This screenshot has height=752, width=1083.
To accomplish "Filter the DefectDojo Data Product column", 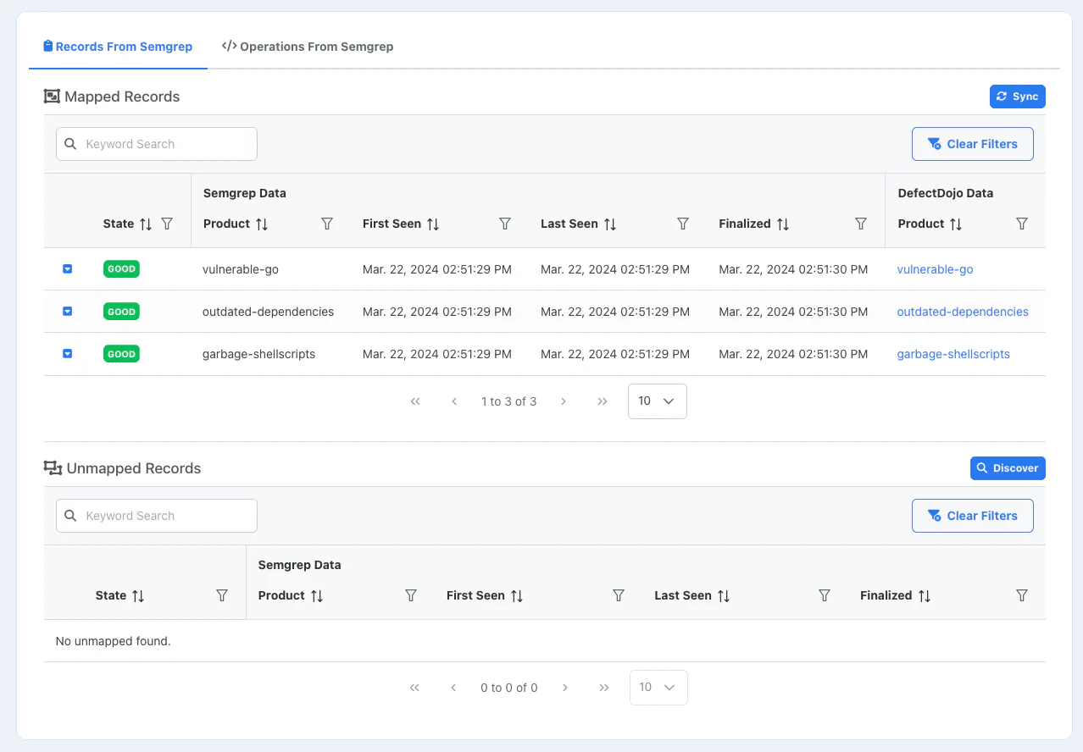I will [x=1022, y=224].
